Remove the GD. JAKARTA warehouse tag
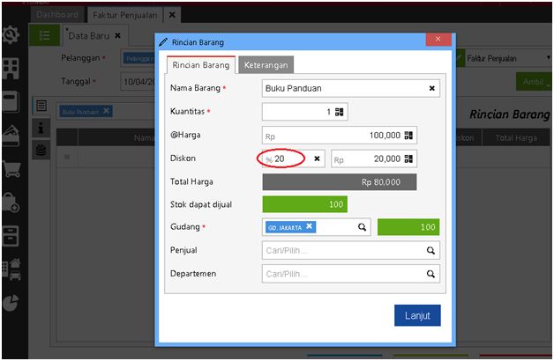Viewport: 554px width, 361px height. [x=309, y=226]
